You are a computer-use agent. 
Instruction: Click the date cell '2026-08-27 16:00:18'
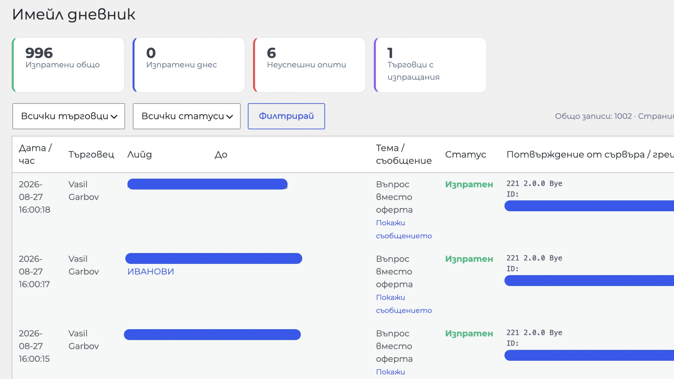[34, 197]
